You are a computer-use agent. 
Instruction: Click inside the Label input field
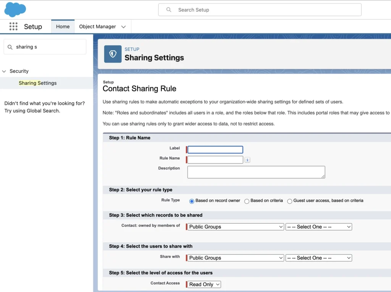point(215,149)
